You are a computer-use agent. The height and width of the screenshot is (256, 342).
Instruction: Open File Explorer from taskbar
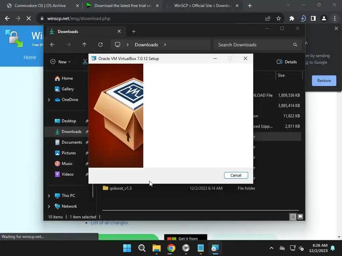click(156, 248)
